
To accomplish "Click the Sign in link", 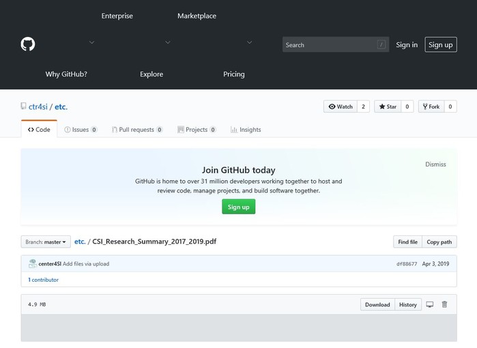I will (x=407, y=45).
